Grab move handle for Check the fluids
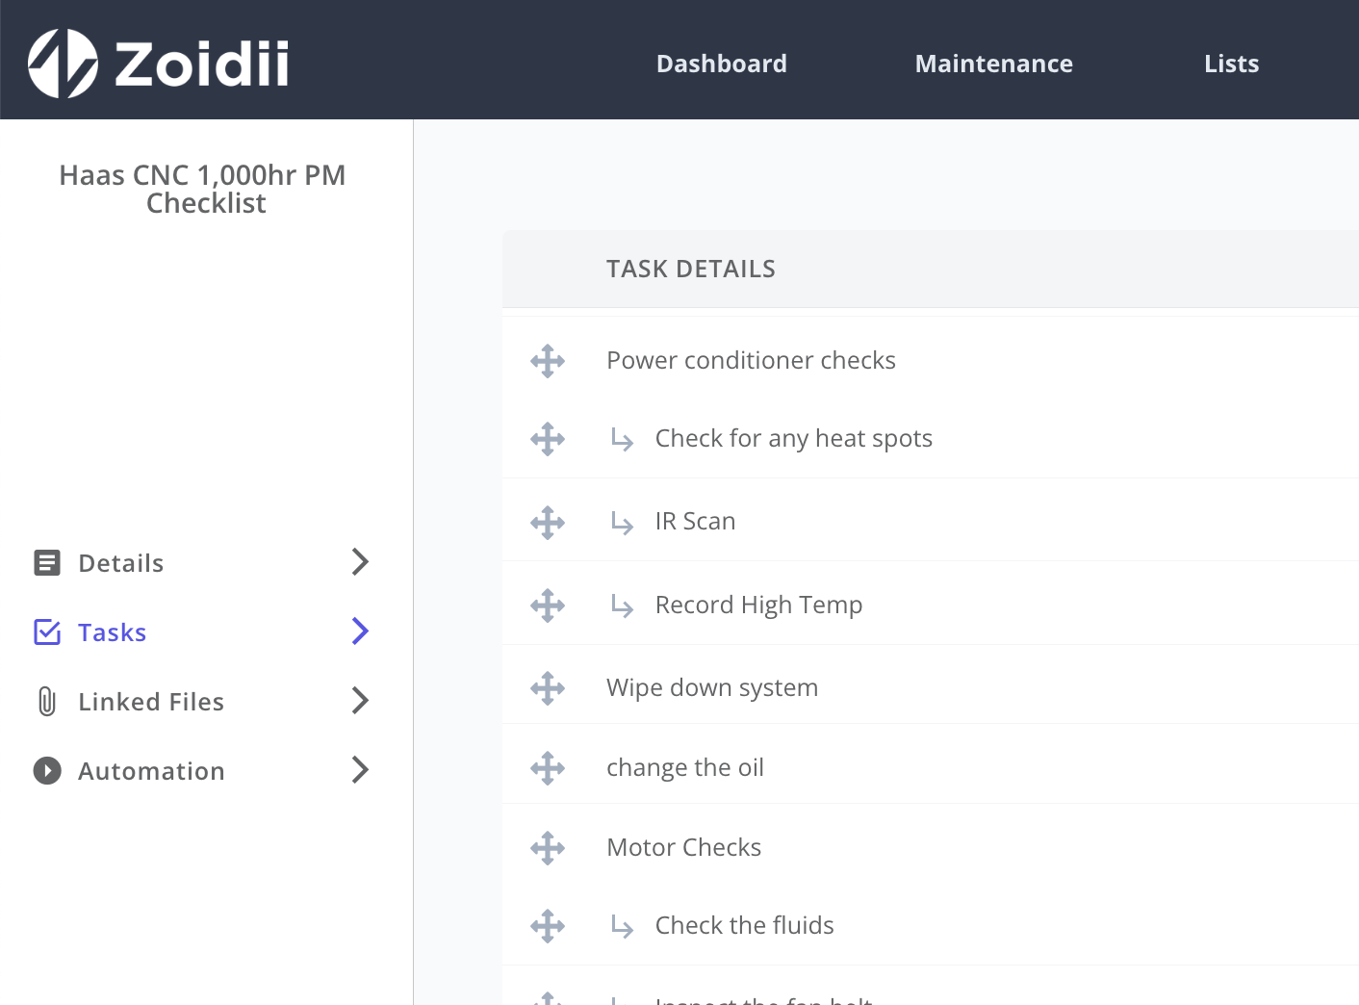The height and width of the screenshot is (1005, 1359). (548, 926)
